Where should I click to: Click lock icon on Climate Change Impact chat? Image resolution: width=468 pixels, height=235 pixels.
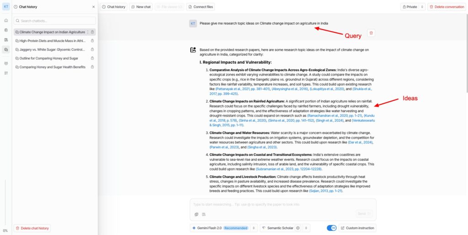92,32
